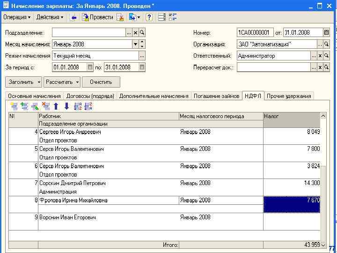The height and width of the screenshot is (253, 337).
Task: Click the checklist icon in toolbar
Action: pos(173,17)
